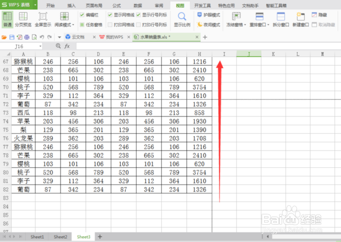Switch to 分页预览 page break preview
Image resolution: width=341 pixels, height=242 pixels.
[x=23, y=19]
